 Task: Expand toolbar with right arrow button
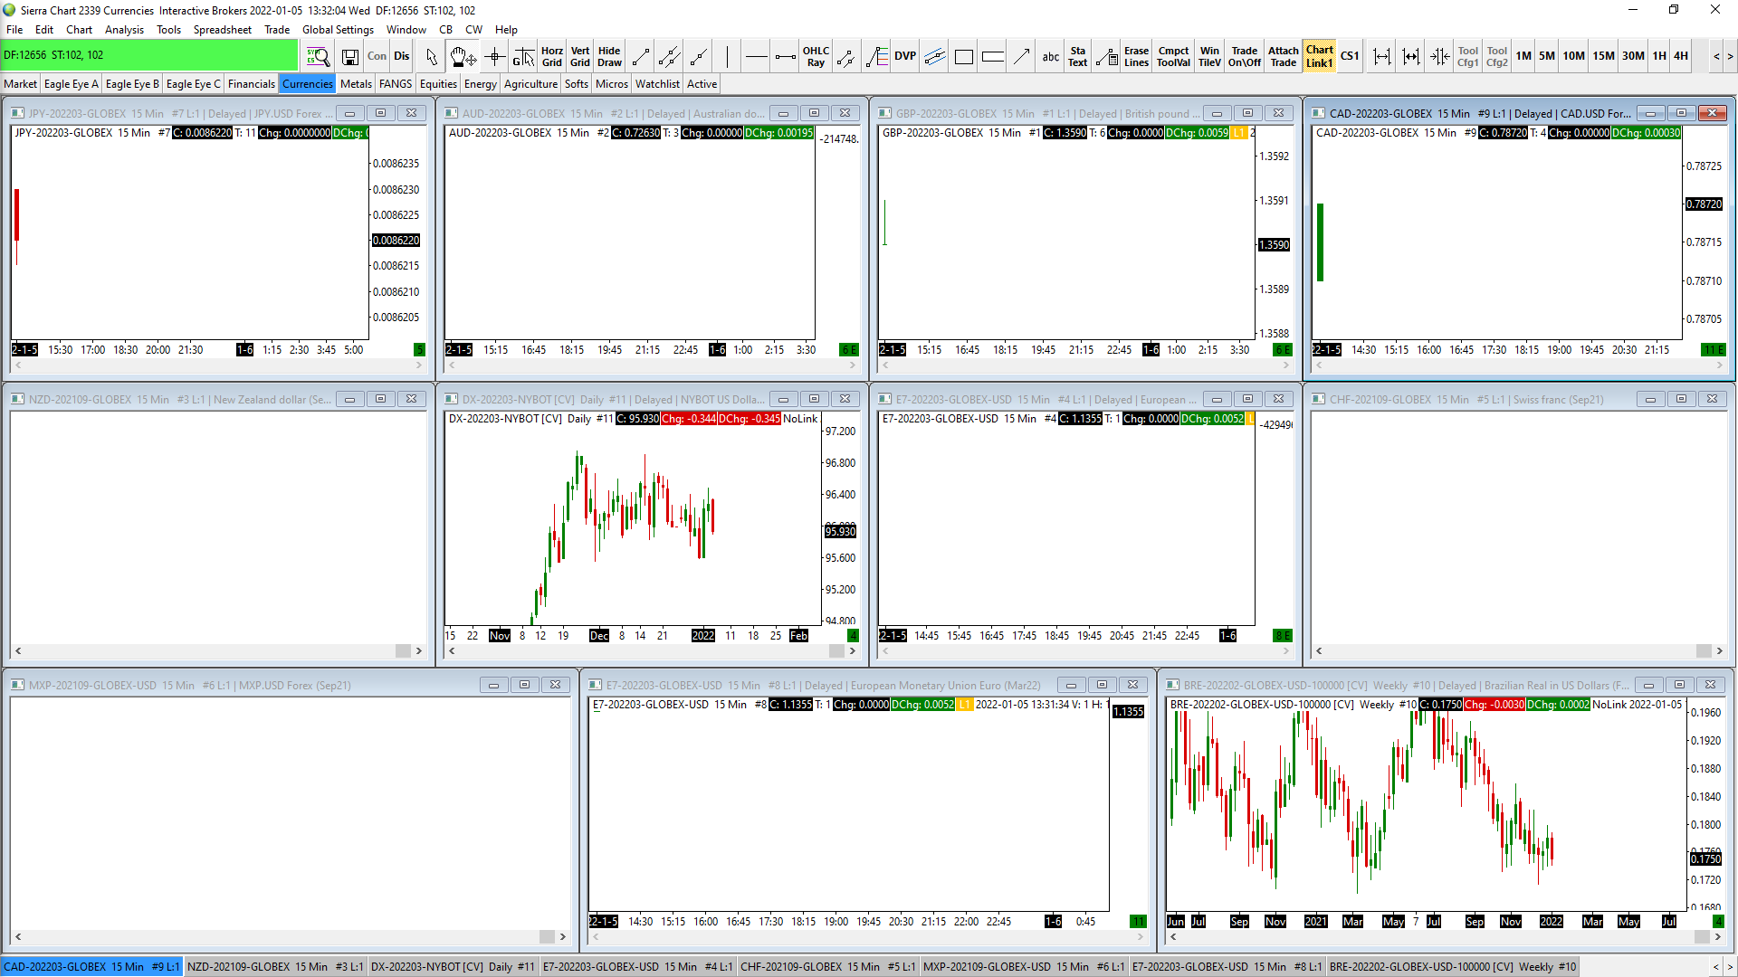[x=1730, y=56]
